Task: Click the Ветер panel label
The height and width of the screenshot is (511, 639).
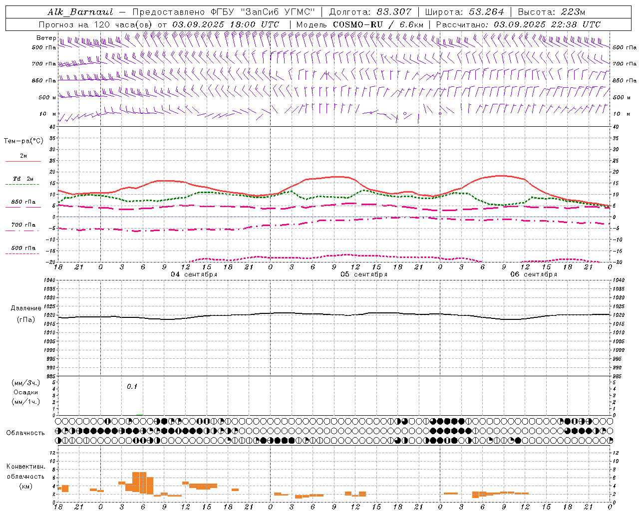Action: (x=46, y=38)
